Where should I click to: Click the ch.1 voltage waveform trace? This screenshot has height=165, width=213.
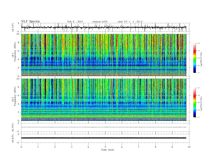click(104, 27)
